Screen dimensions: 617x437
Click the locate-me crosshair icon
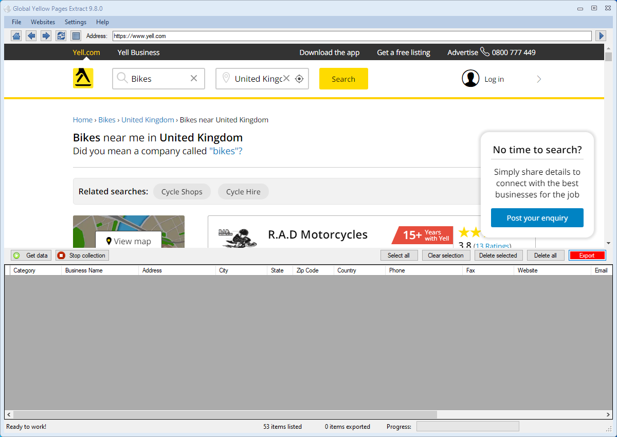[299, 79]
